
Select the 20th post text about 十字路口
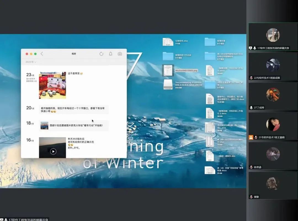(x=73, y=110)
